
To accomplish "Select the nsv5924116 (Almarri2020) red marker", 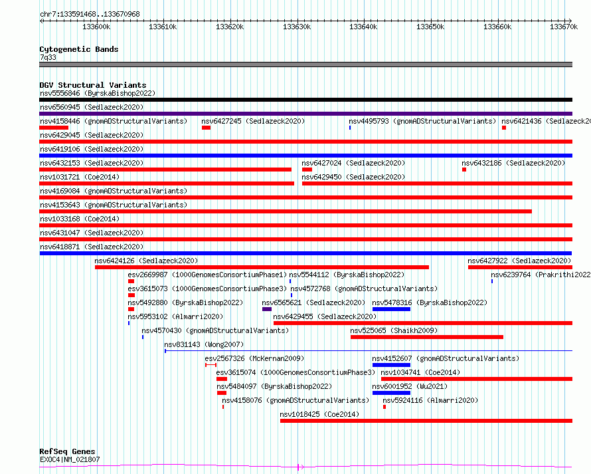I will tap(384, 407).
